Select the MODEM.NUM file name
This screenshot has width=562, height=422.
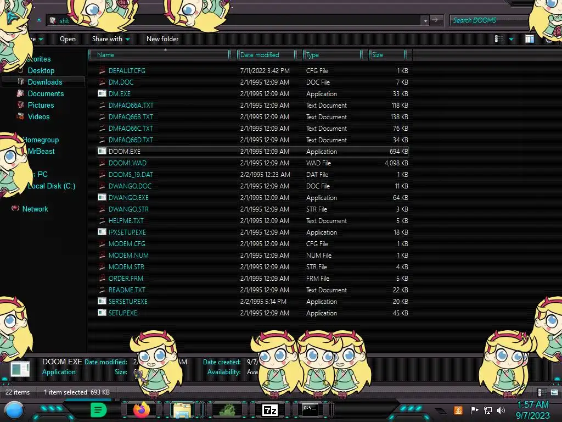128,255
